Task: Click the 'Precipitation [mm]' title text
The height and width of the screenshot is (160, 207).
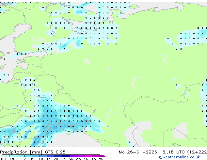Action: [21, 152]
